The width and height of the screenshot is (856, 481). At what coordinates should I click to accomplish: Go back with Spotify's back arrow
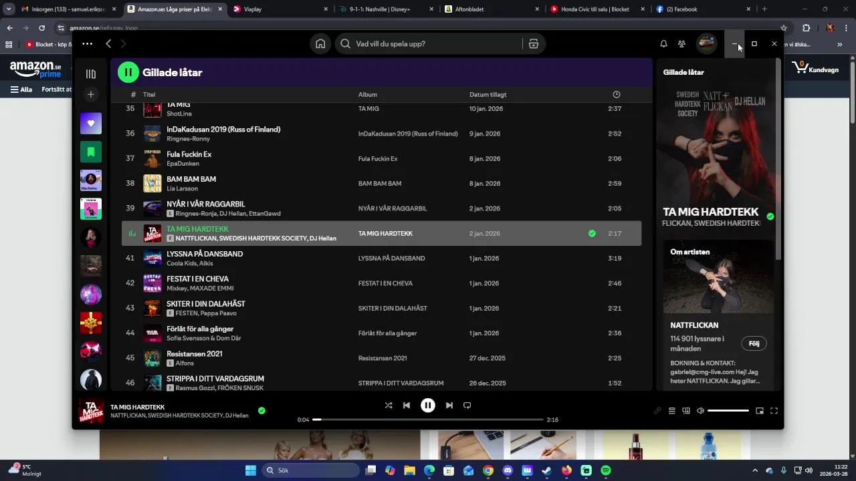(108, 43)
